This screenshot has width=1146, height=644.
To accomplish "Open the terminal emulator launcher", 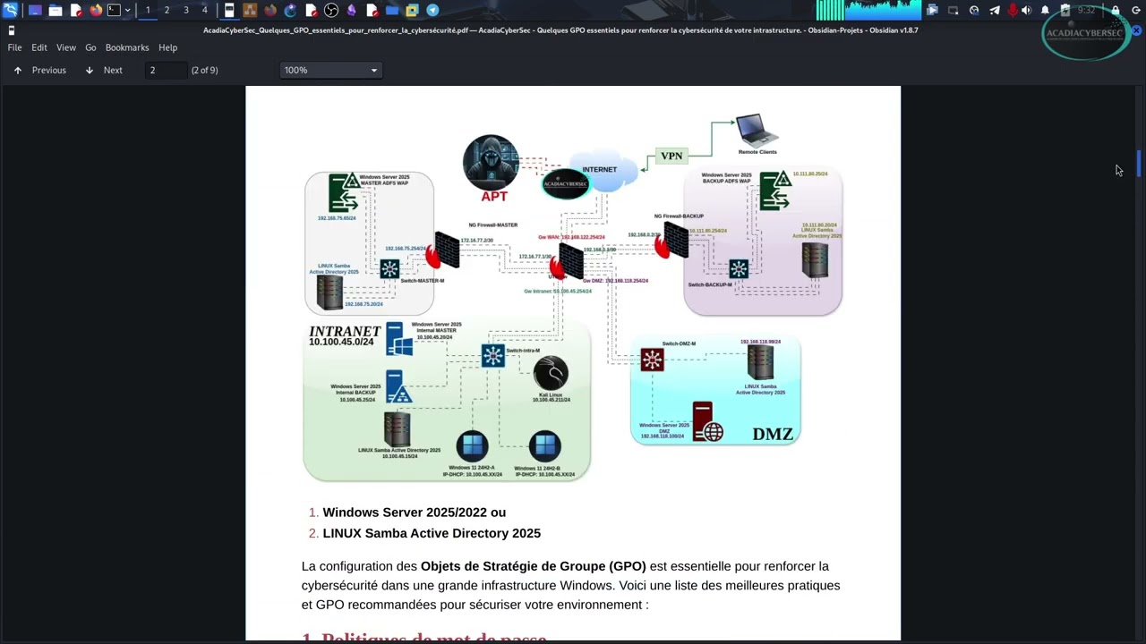I will coord(114,10).
